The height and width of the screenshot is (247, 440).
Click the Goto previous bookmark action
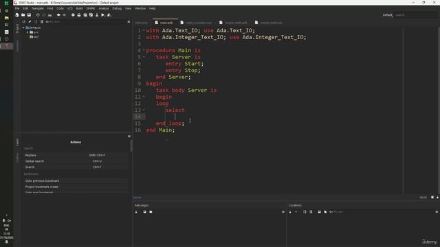[76, 181]
